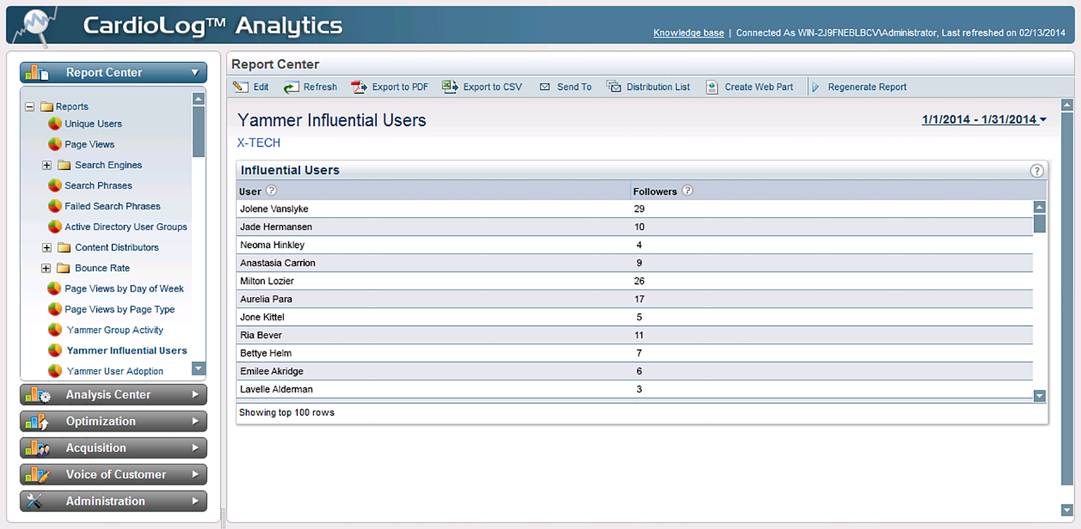The image size is (1081, 529).
Task: Collapse the Reports tree root
Action: [30, 107]
